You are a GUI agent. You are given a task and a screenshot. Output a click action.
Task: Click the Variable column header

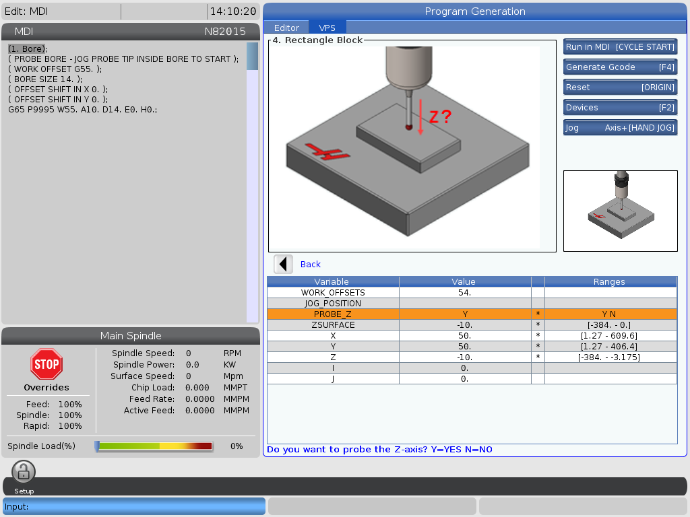tap(333, 282)
